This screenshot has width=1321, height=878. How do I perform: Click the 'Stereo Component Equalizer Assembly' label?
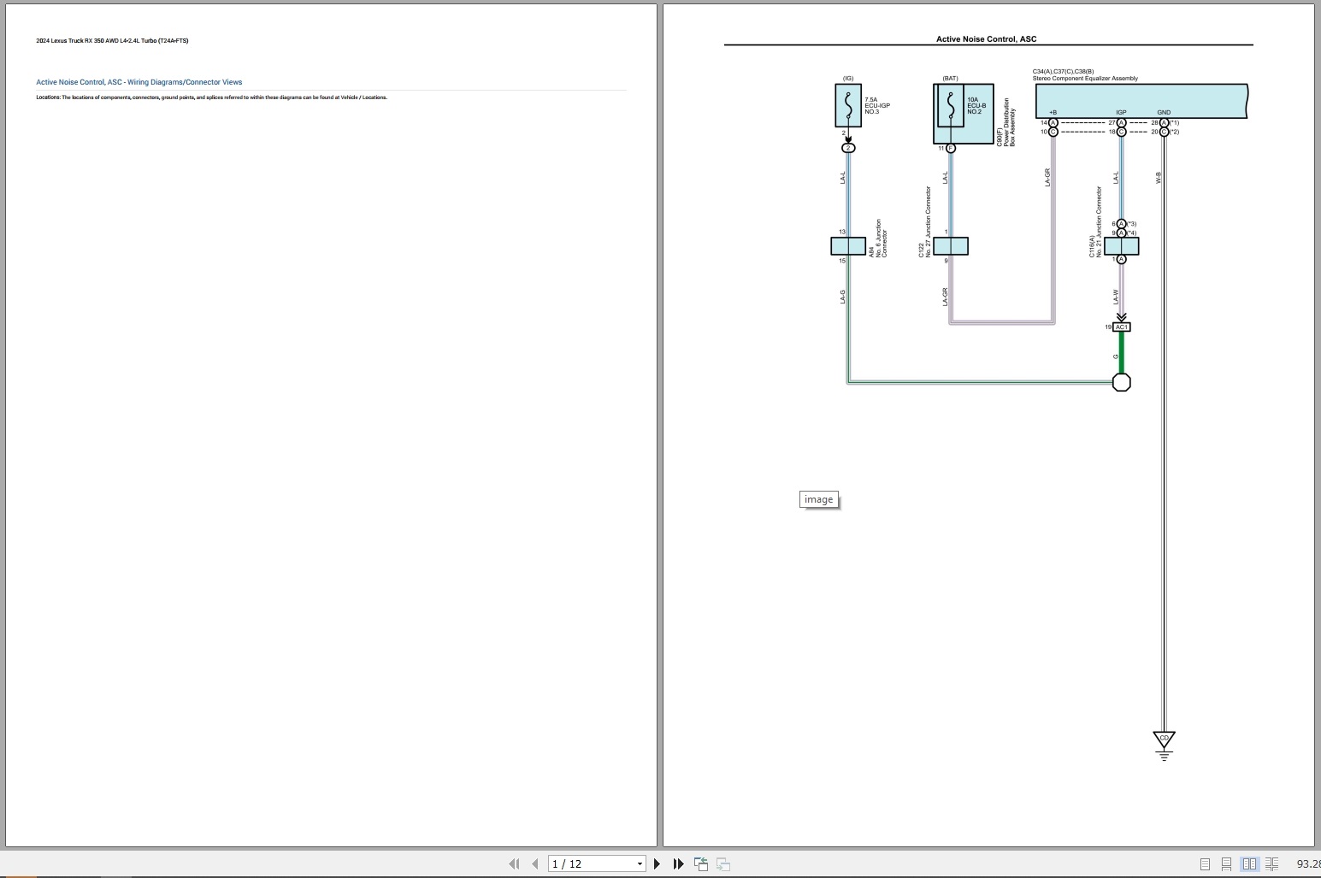[1085, 79]
